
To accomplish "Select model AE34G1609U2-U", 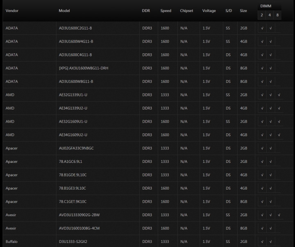I will click(x=73, y=135).
